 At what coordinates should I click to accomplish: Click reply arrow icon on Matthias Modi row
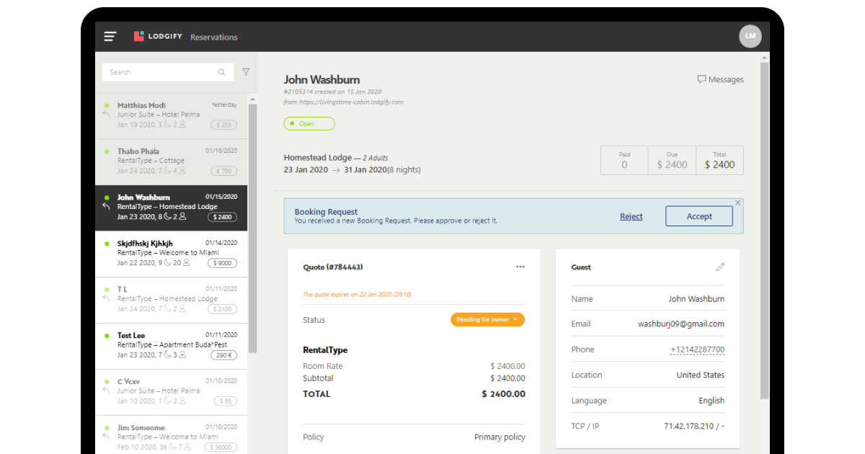pyautogui.click(x=106, y=115)
